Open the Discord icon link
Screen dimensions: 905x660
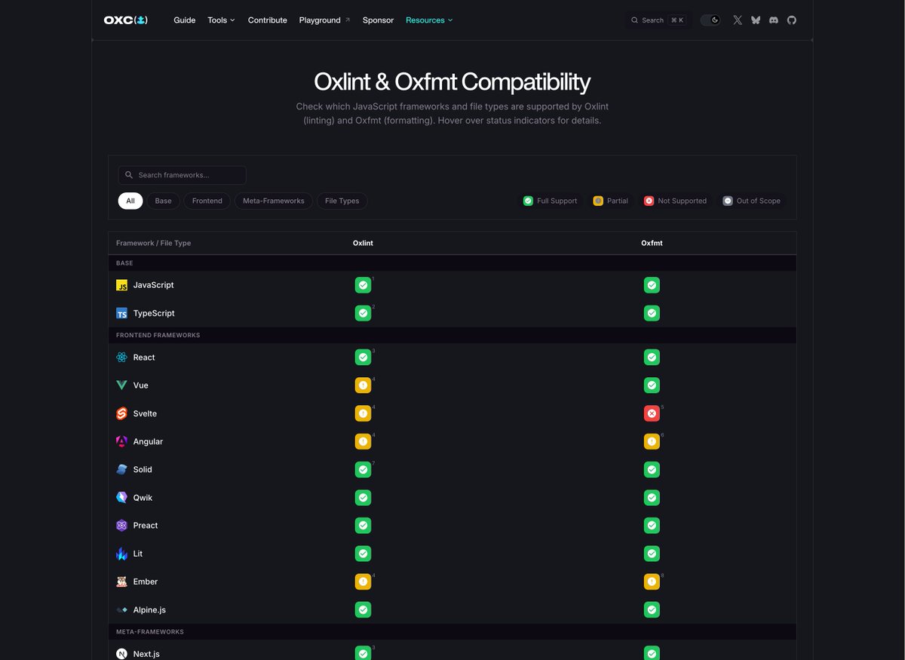coord(774,20)
